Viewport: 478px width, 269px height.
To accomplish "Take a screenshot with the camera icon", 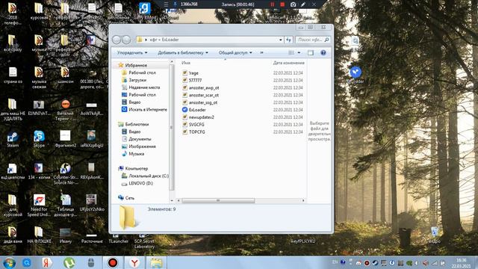I will pyautogui.click(x=293, y=4).
